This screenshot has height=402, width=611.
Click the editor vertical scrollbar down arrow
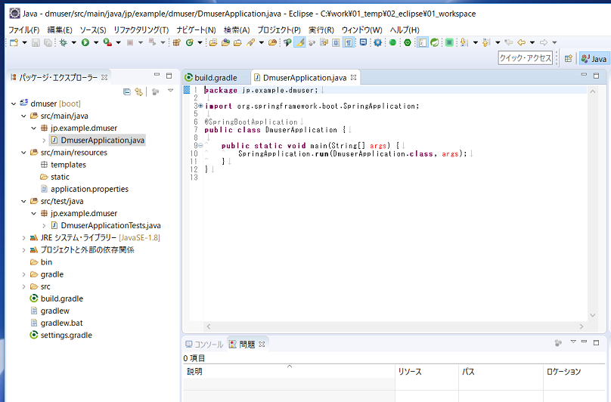coord(593,315)
